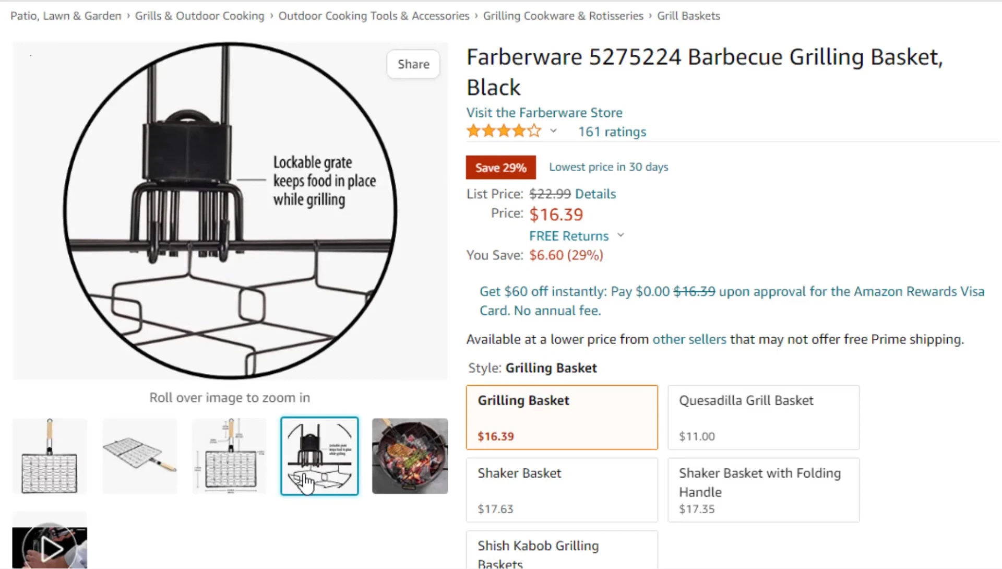Expand the FREE Returns dropdown arrow
The image size is (1002, 569).
pos(621,235)
